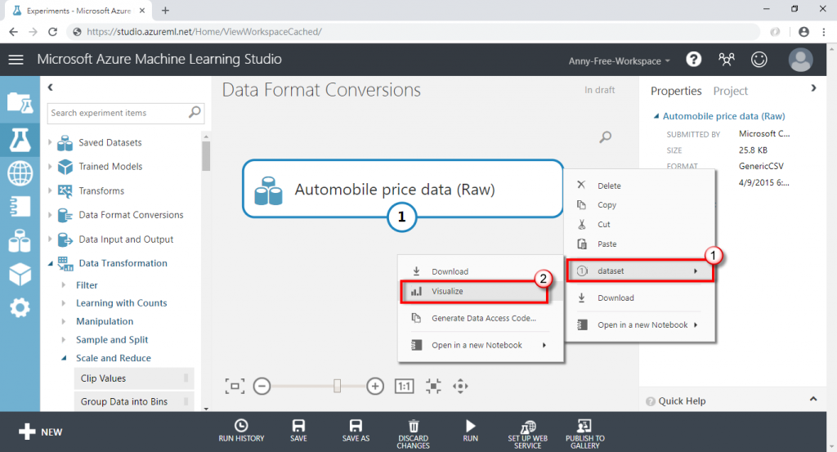Save the experiment
The height and width of the screenshot is (452, 837).
(x=298, y=430)
